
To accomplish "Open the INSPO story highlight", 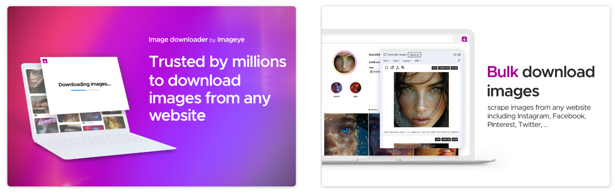I will point(336,88).
